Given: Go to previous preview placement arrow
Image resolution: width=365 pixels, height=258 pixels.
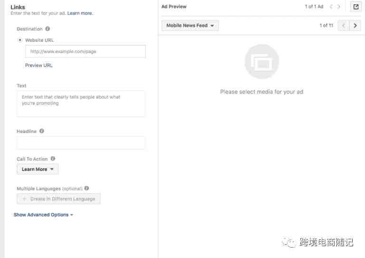Looking at the screenshot, I should [x=344, y=26].
